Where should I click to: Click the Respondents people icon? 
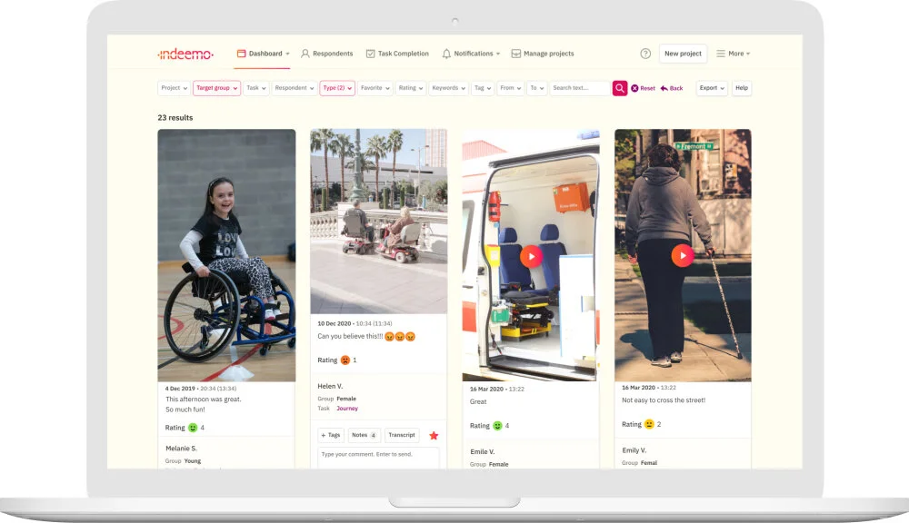305,54
